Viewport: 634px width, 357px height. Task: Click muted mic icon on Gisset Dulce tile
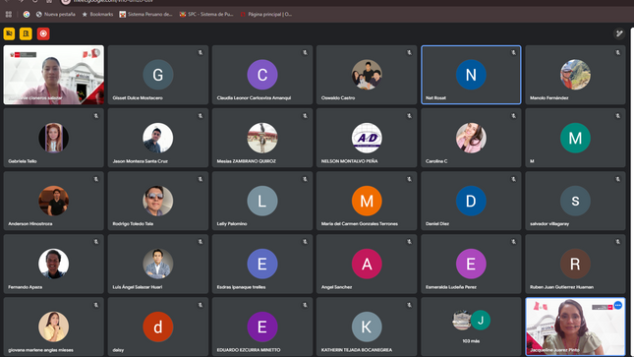tap(201, 53)
